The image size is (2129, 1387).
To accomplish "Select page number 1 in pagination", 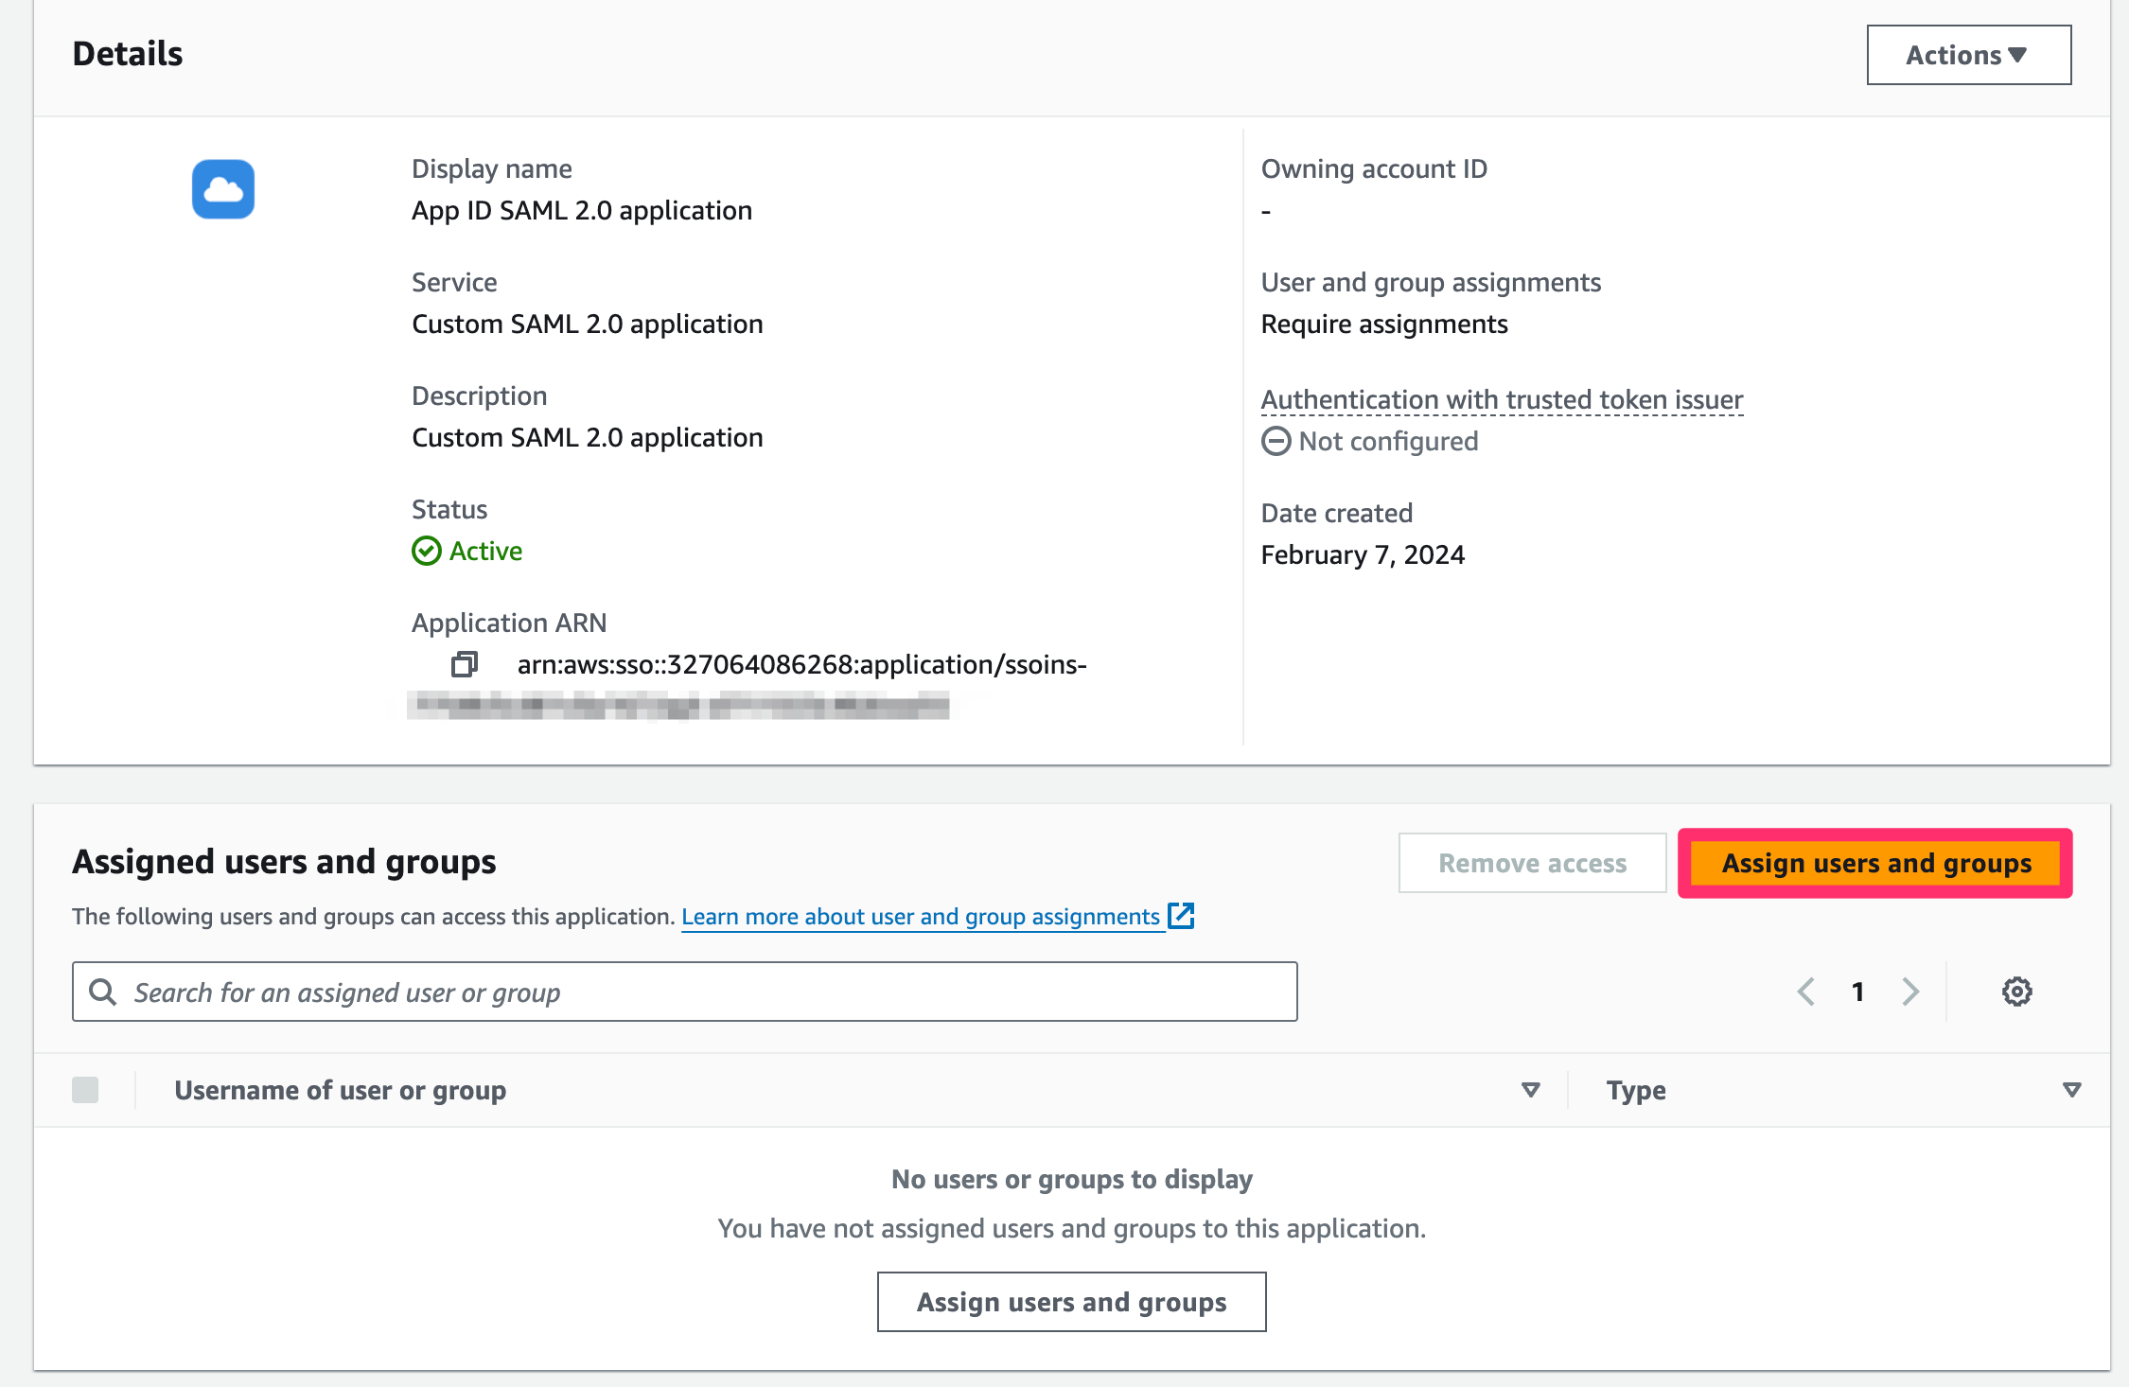I will (x=1857, y=992).
